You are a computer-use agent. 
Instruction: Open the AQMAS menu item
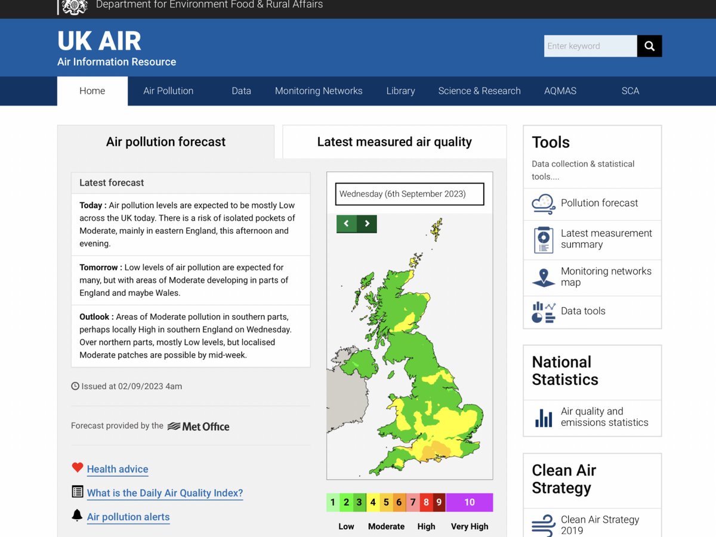click(x=560, y=91)
